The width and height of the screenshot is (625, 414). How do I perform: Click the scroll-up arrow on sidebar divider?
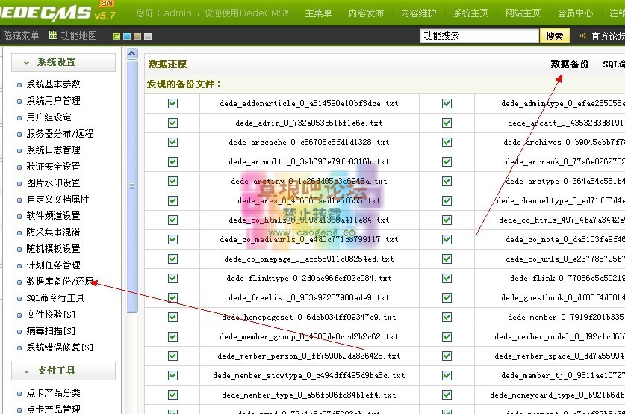132,54
